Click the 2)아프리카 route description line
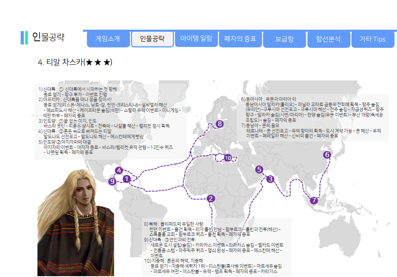 click(x=75, y=99)
